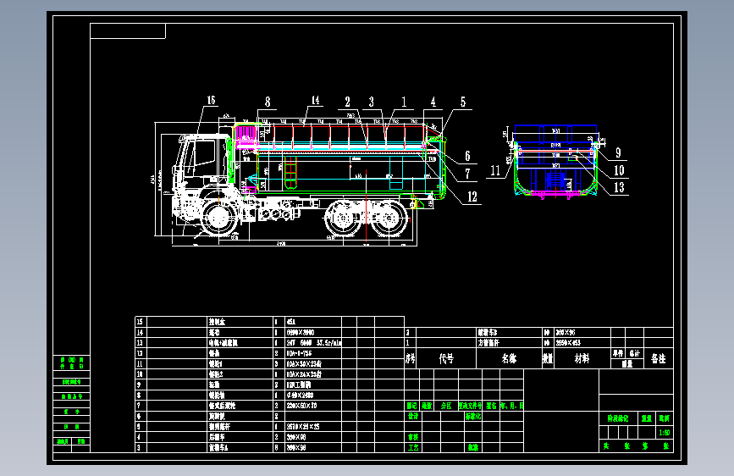The height and width of the screenshot is (476, 734).
Task: Select the 代号 header cell
Action: click(446, 358)
